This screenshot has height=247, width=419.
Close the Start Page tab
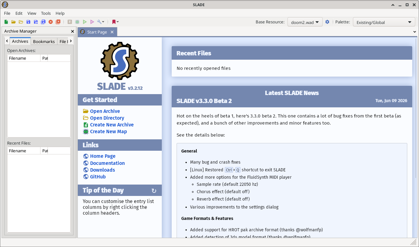coord(112,32)
